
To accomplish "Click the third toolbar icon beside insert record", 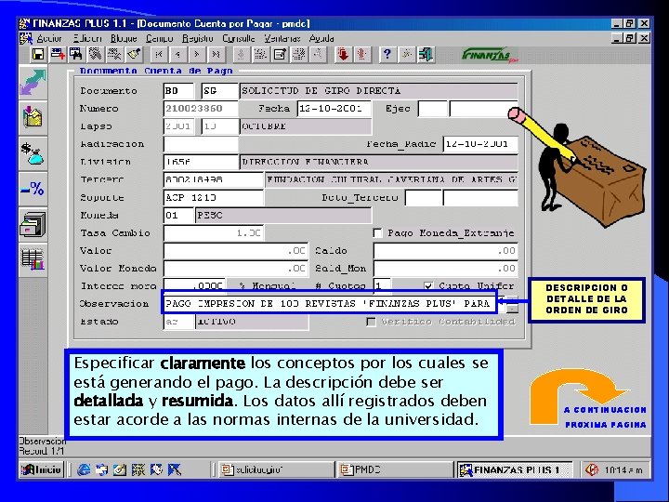I will [x=76, y=55].
